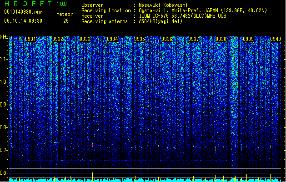Click the kHz axis unit label
This screenshot has height=182, width=286.
coord(4,37)
